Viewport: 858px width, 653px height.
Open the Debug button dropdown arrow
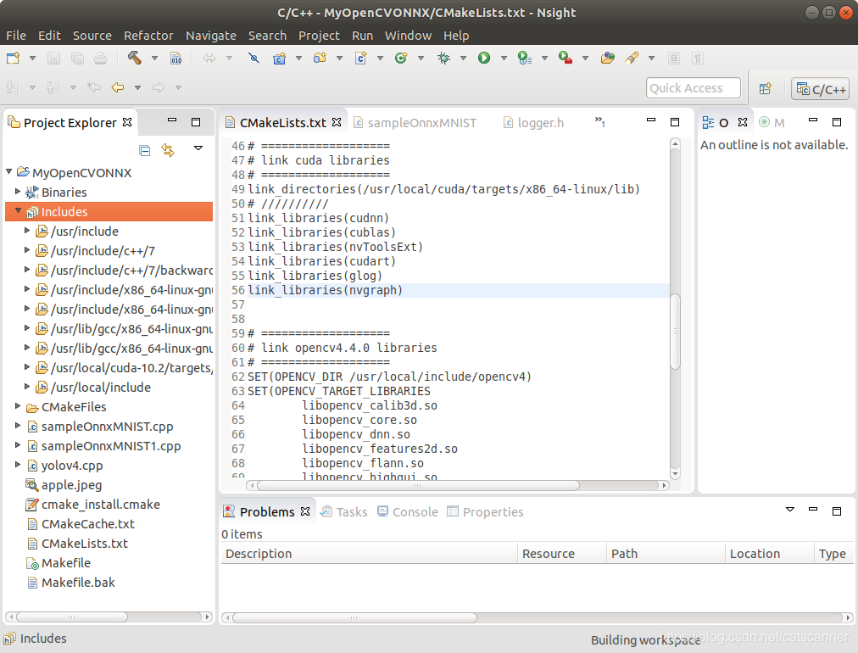(x=463, y=58)
